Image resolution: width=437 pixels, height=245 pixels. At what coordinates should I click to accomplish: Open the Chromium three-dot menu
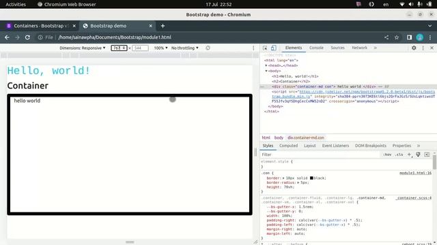pos(430,37)
